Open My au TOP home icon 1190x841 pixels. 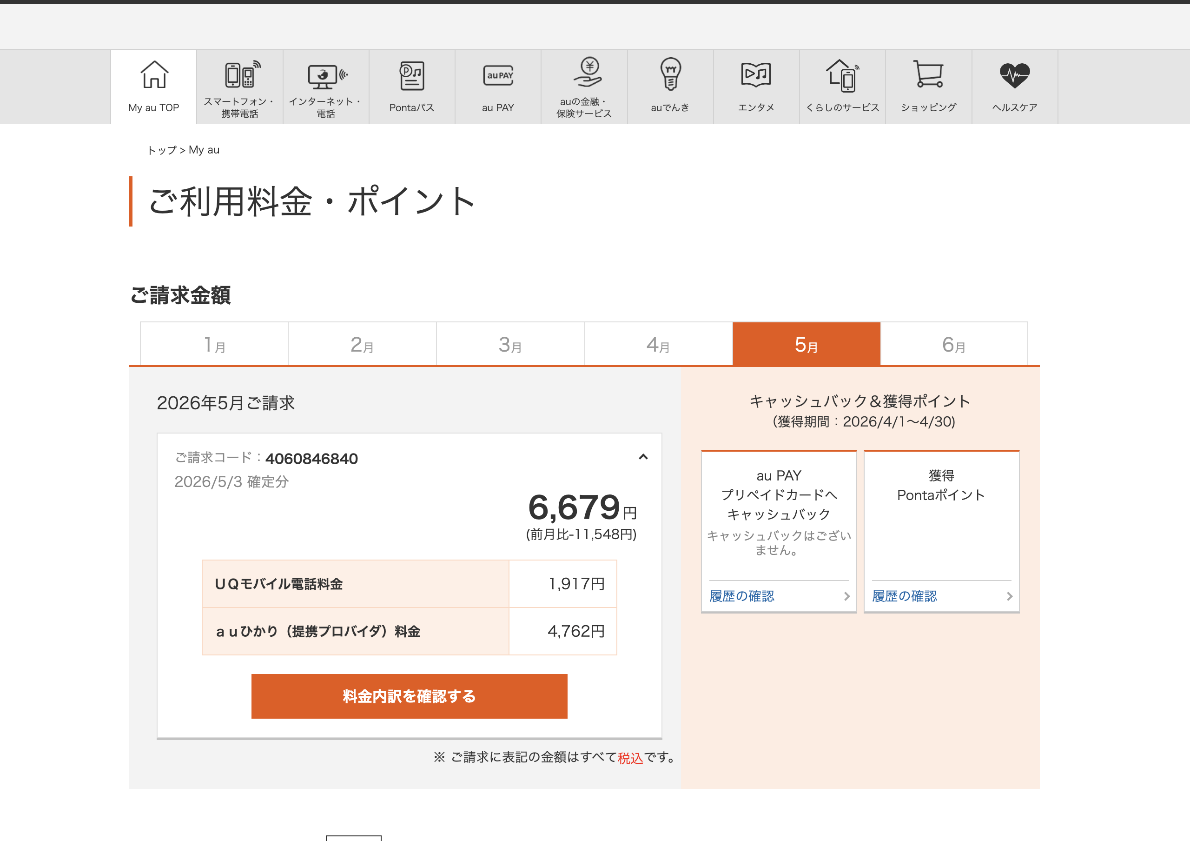pos(154,74)
